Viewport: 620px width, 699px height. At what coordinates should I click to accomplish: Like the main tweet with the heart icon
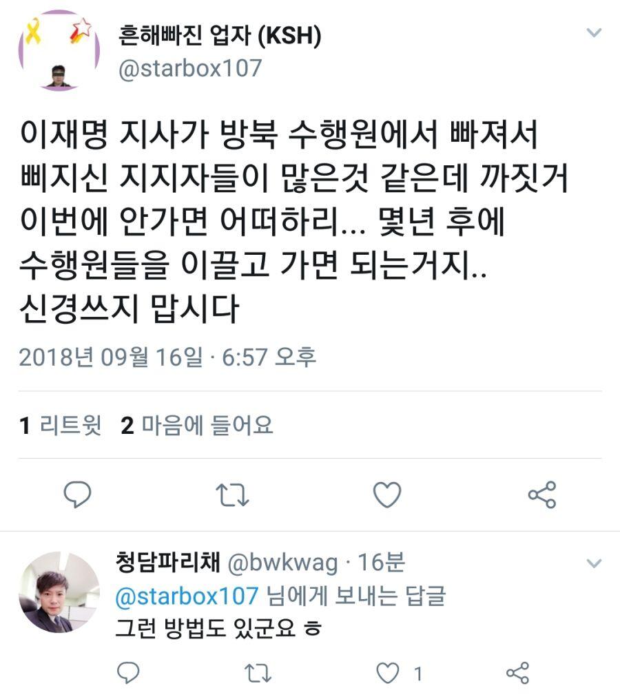tap(387, 494)
